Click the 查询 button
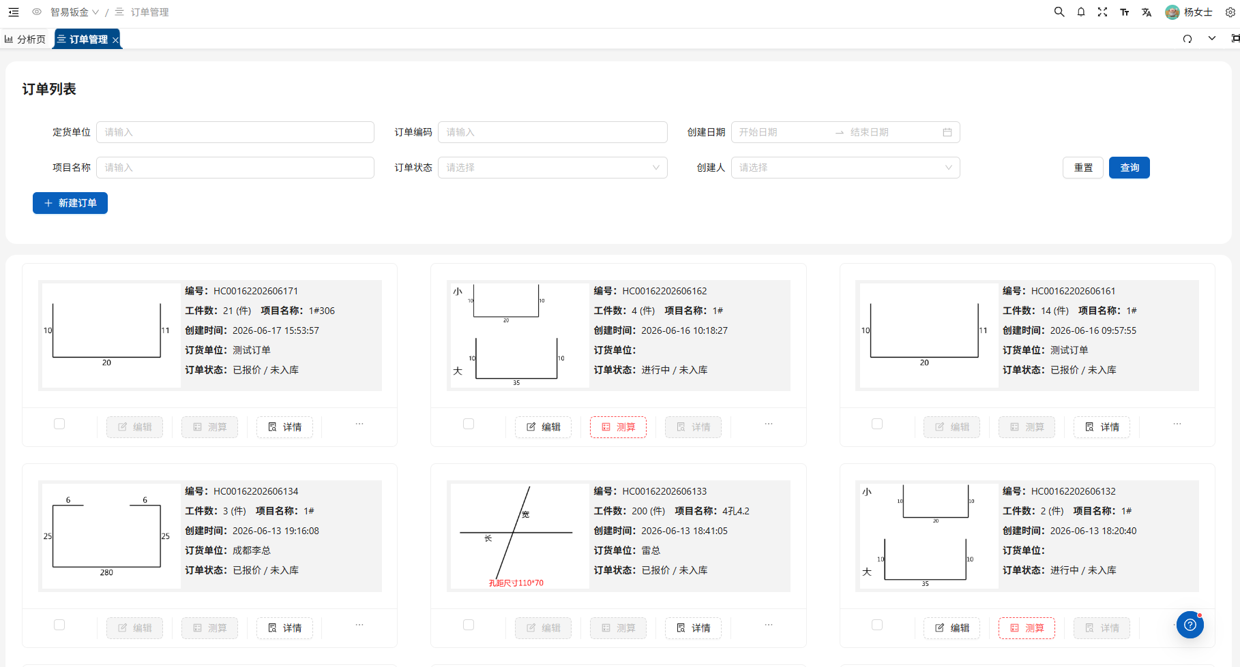Screen dimensions: 1240x667 pyautogui.click(x=1130, y=168)
